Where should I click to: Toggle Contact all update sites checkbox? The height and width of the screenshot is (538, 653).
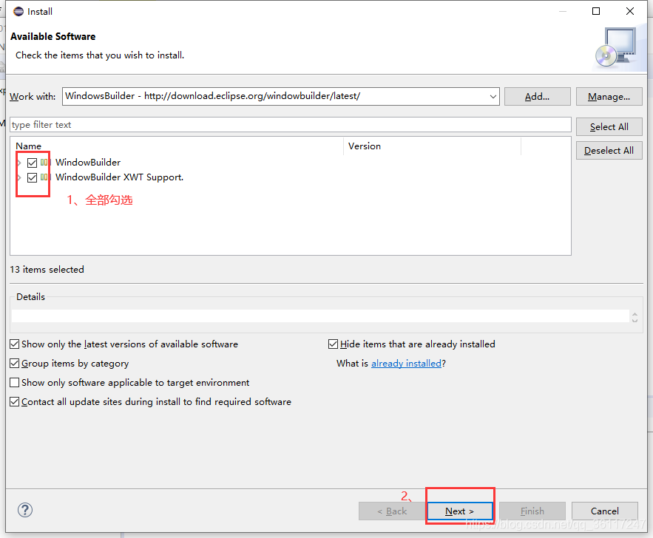(x=15, y=401)
